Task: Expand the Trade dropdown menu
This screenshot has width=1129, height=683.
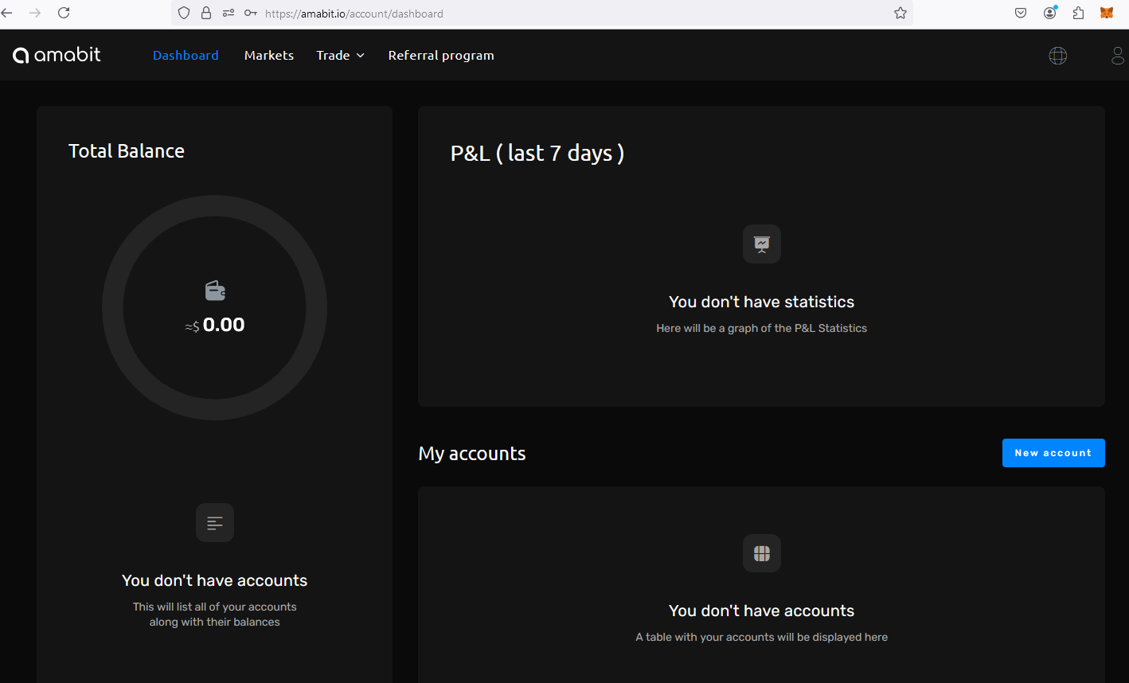Action: [x=333, y=56]
